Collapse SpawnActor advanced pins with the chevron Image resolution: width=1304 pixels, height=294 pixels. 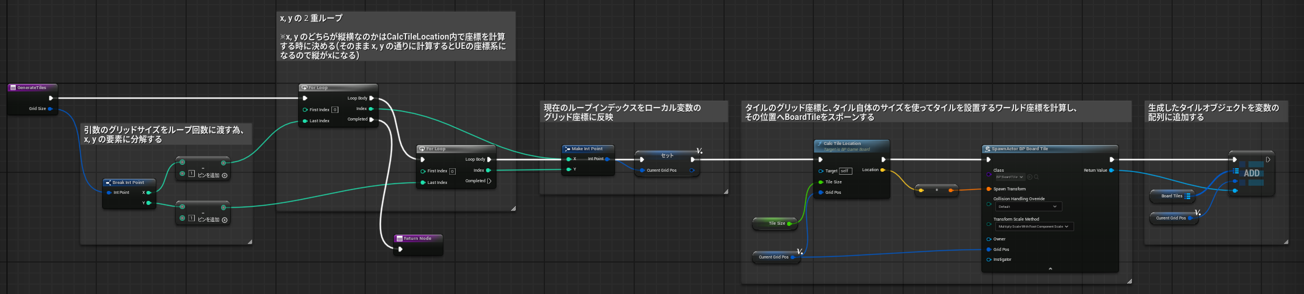click(x=1050, y=269)
